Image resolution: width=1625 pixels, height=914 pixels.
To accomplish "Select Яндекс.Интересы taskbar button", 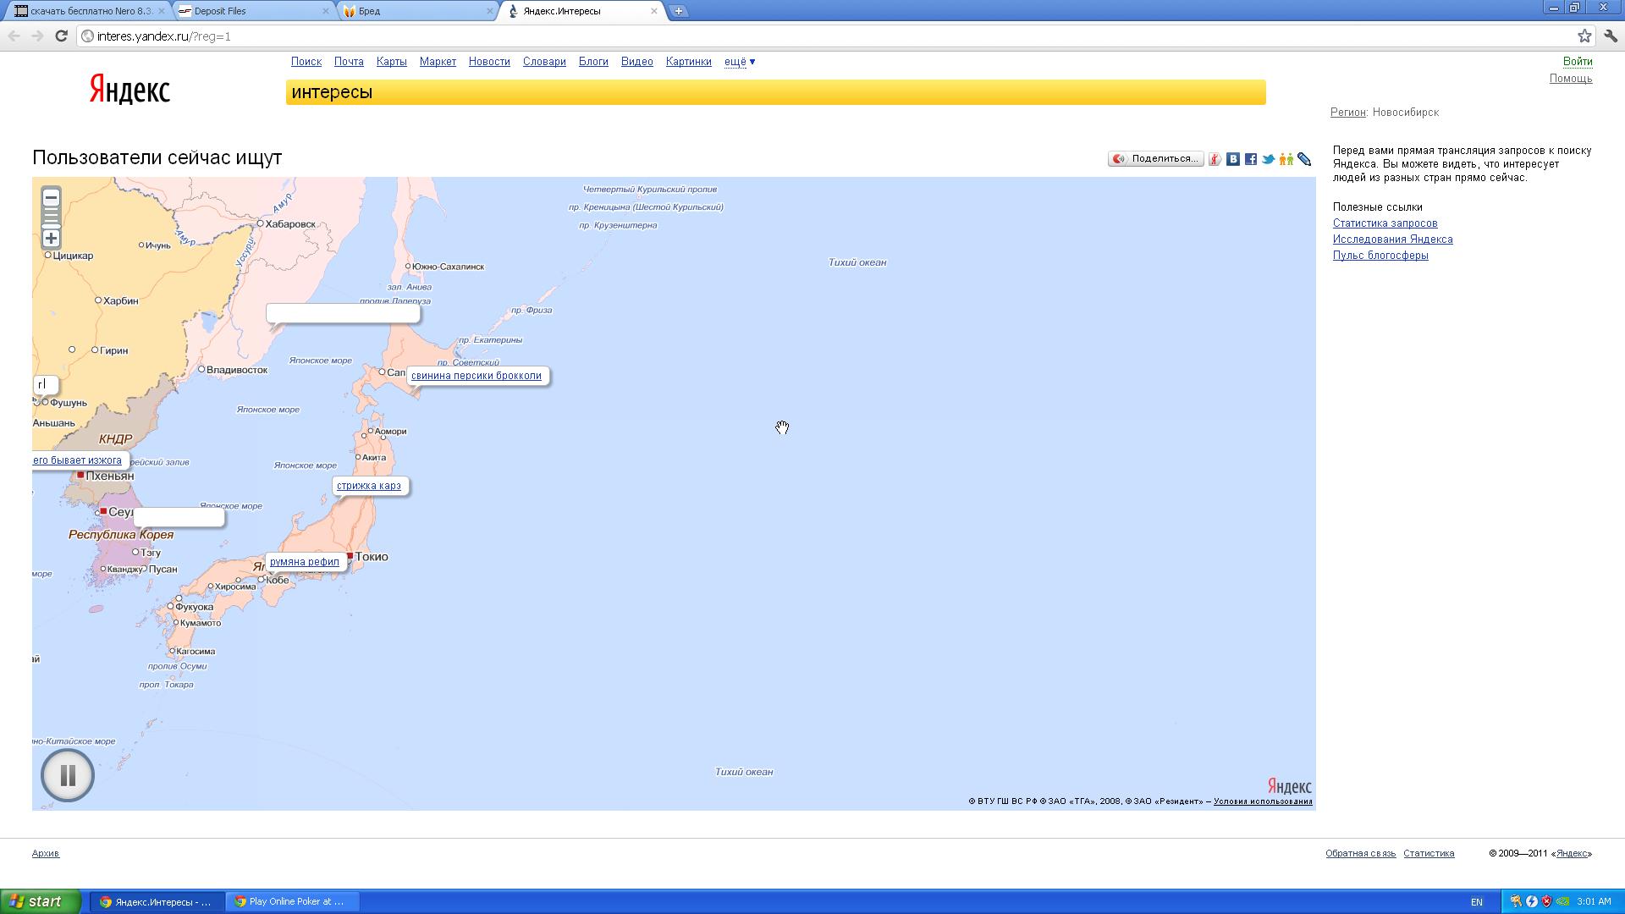I will 157,901.
